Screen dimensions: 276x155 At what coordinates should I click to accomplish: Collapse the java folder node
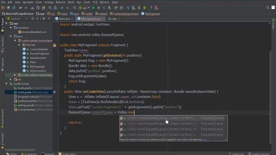pos(11,36)
